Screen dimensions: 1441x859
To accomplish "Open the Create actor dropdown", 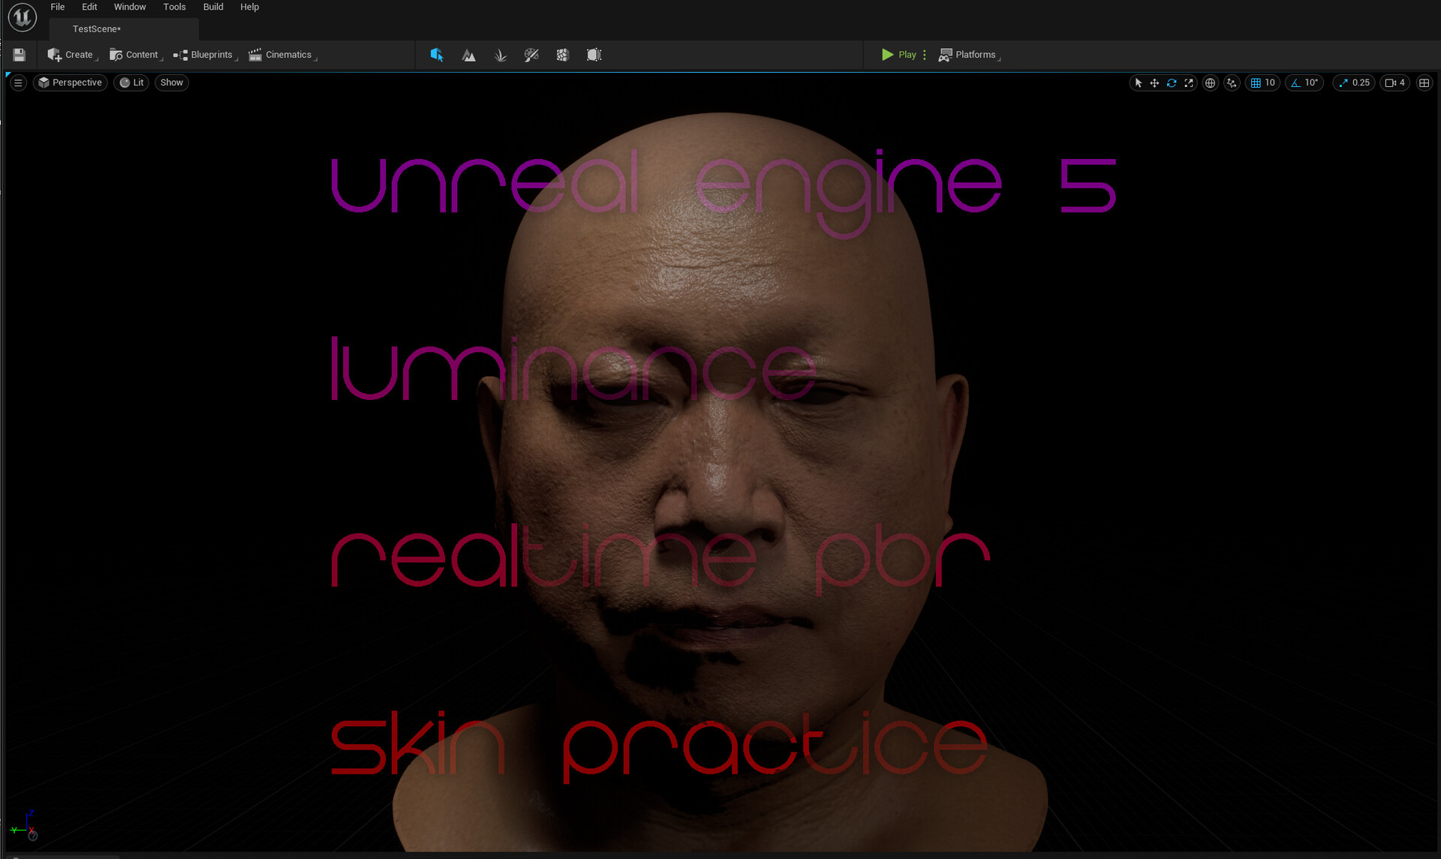I will [71, 54].
